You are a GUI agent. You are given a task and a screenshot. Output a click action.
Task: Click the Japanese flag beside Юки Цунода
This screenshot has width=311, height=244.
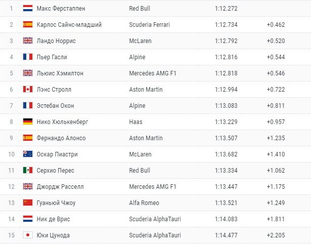28,235
